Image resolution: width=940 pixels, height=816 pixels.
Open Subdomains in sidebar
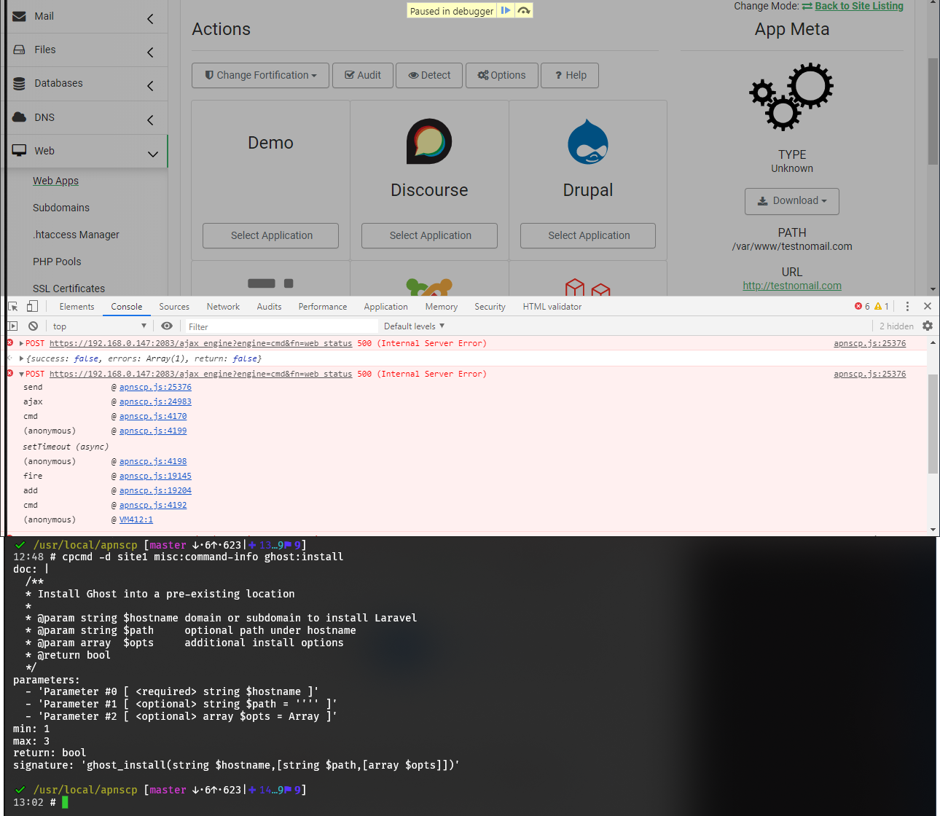coord(61,208)
